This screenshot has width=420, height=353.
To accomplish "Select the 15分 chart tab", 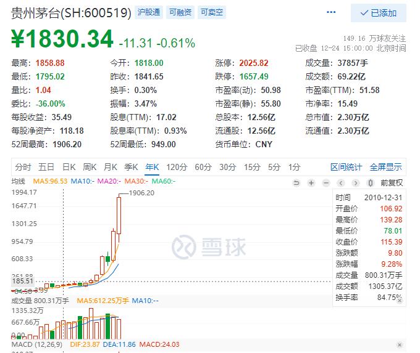I will pyautogui.click(x=252, y=168).
